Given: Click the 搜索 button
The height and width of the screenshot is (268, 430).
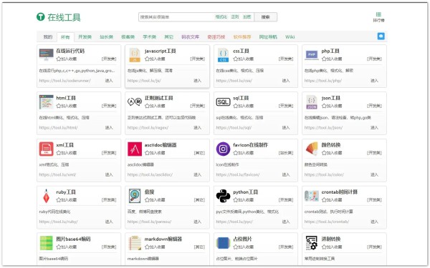Looking at the screenshot, I should point(265,17).
